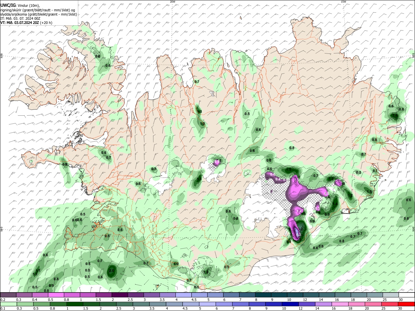Click the 'VT: Mið. 03.07.2024 20Z' valid time
The height and width of the screenshot is (311, 415).
[20, 23]
